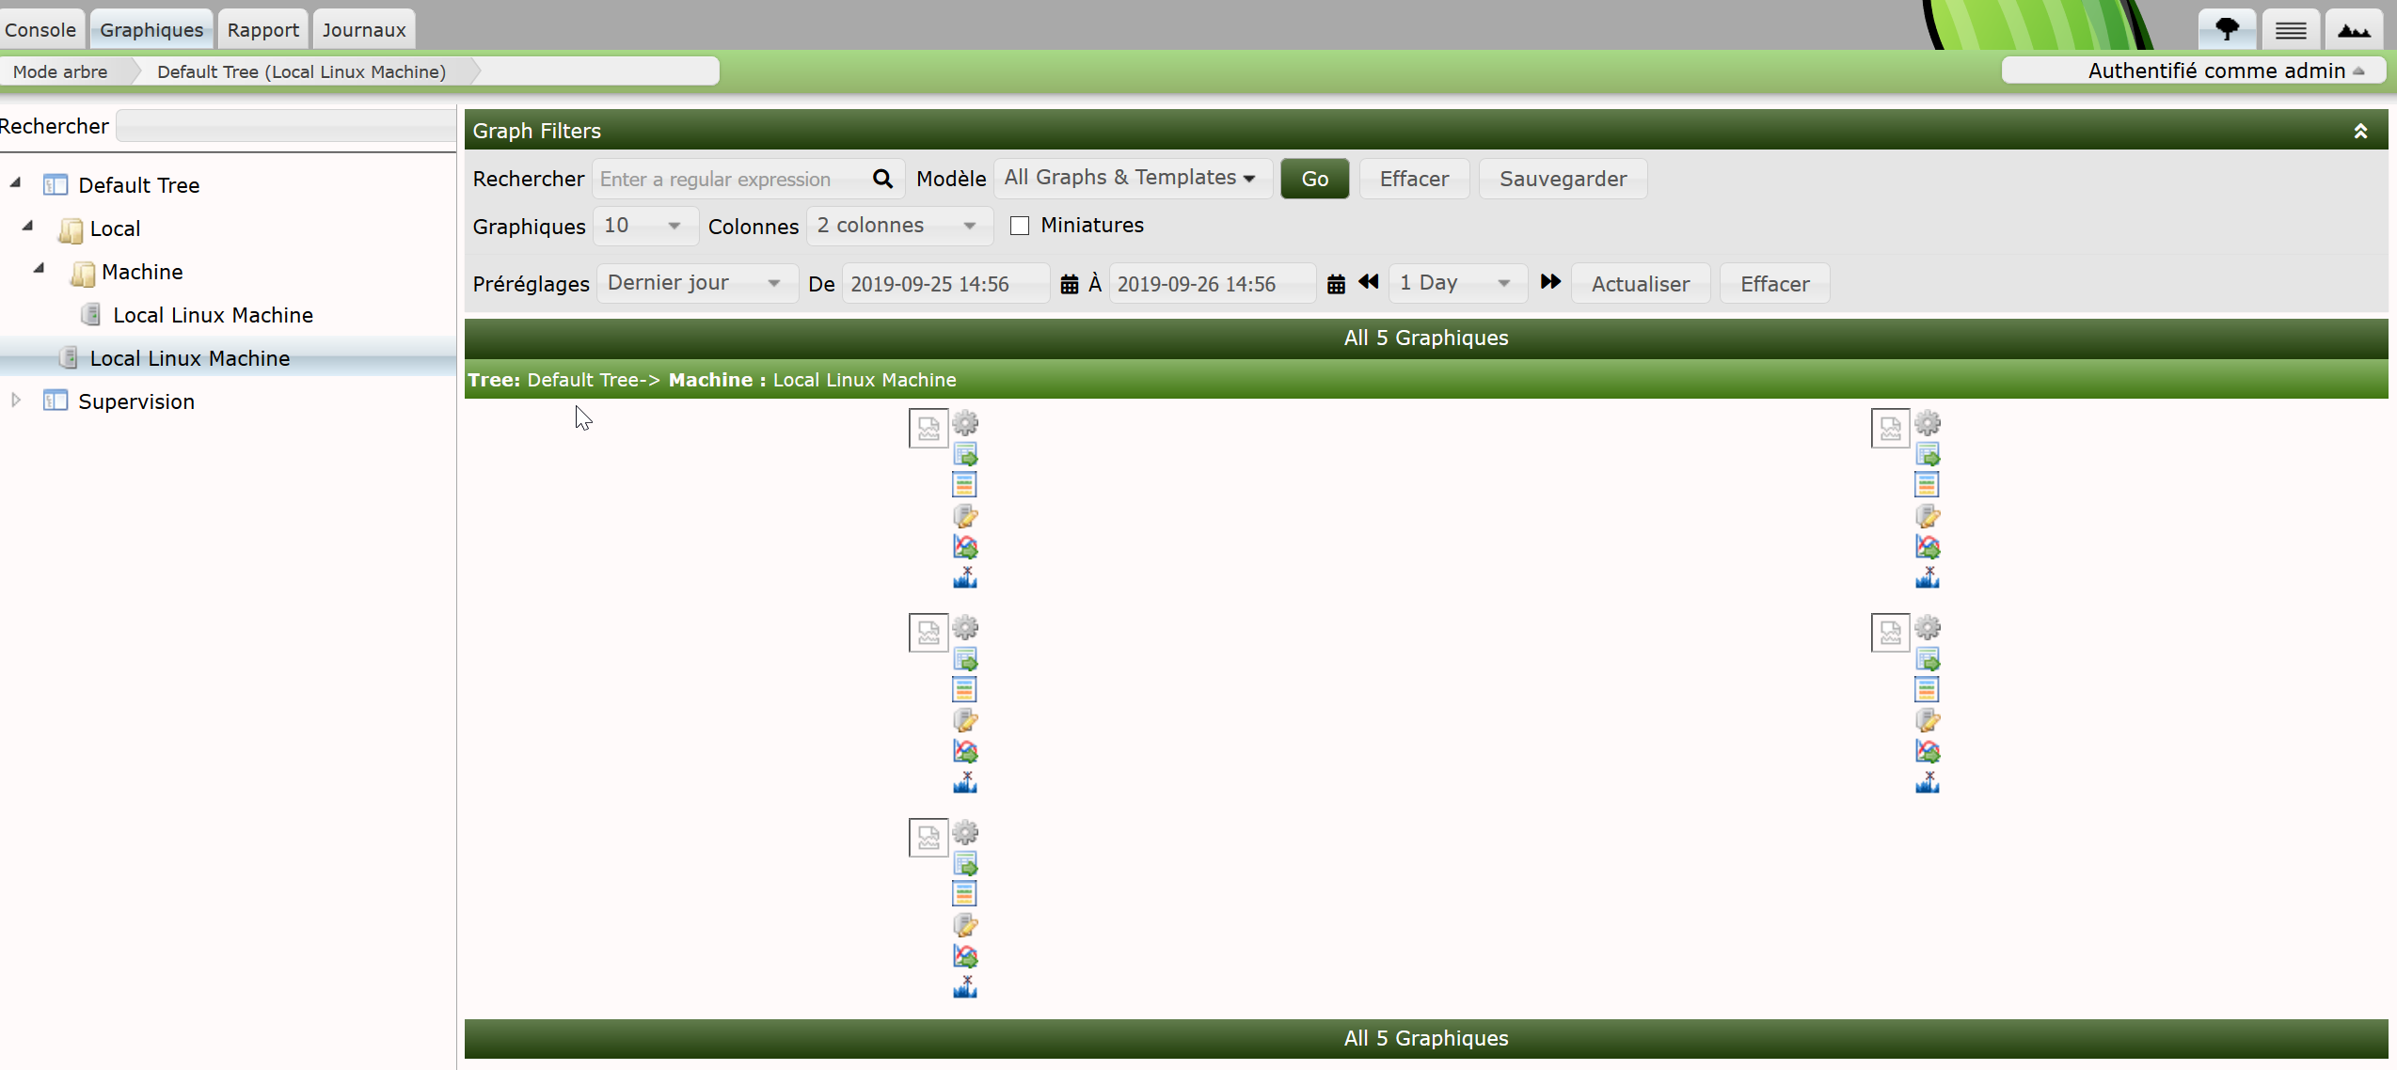2397x1070 pixels.
Task: Open spike kill menu for fourth graph
Action: pyautogui.click(x=1928, y=782)
